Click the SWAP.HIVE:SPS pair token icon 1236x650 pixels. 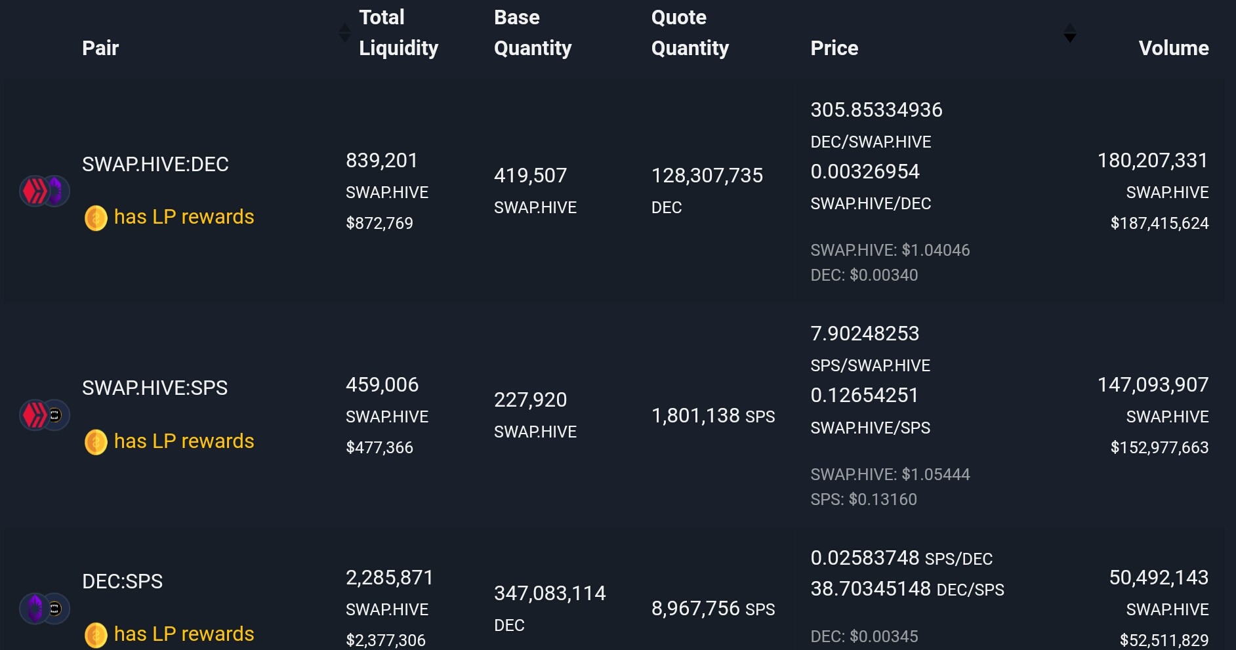coord(45,415)
